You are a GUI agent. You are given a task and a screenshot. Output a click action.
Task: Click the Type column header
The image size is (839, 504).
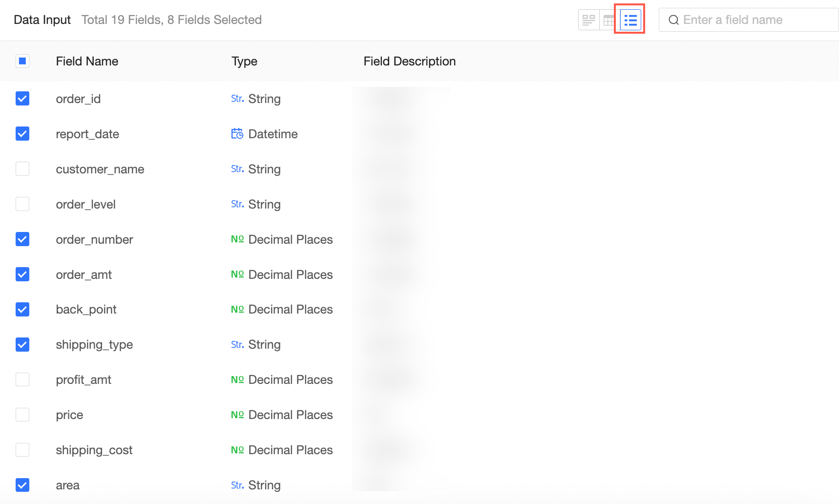(244, 62)
